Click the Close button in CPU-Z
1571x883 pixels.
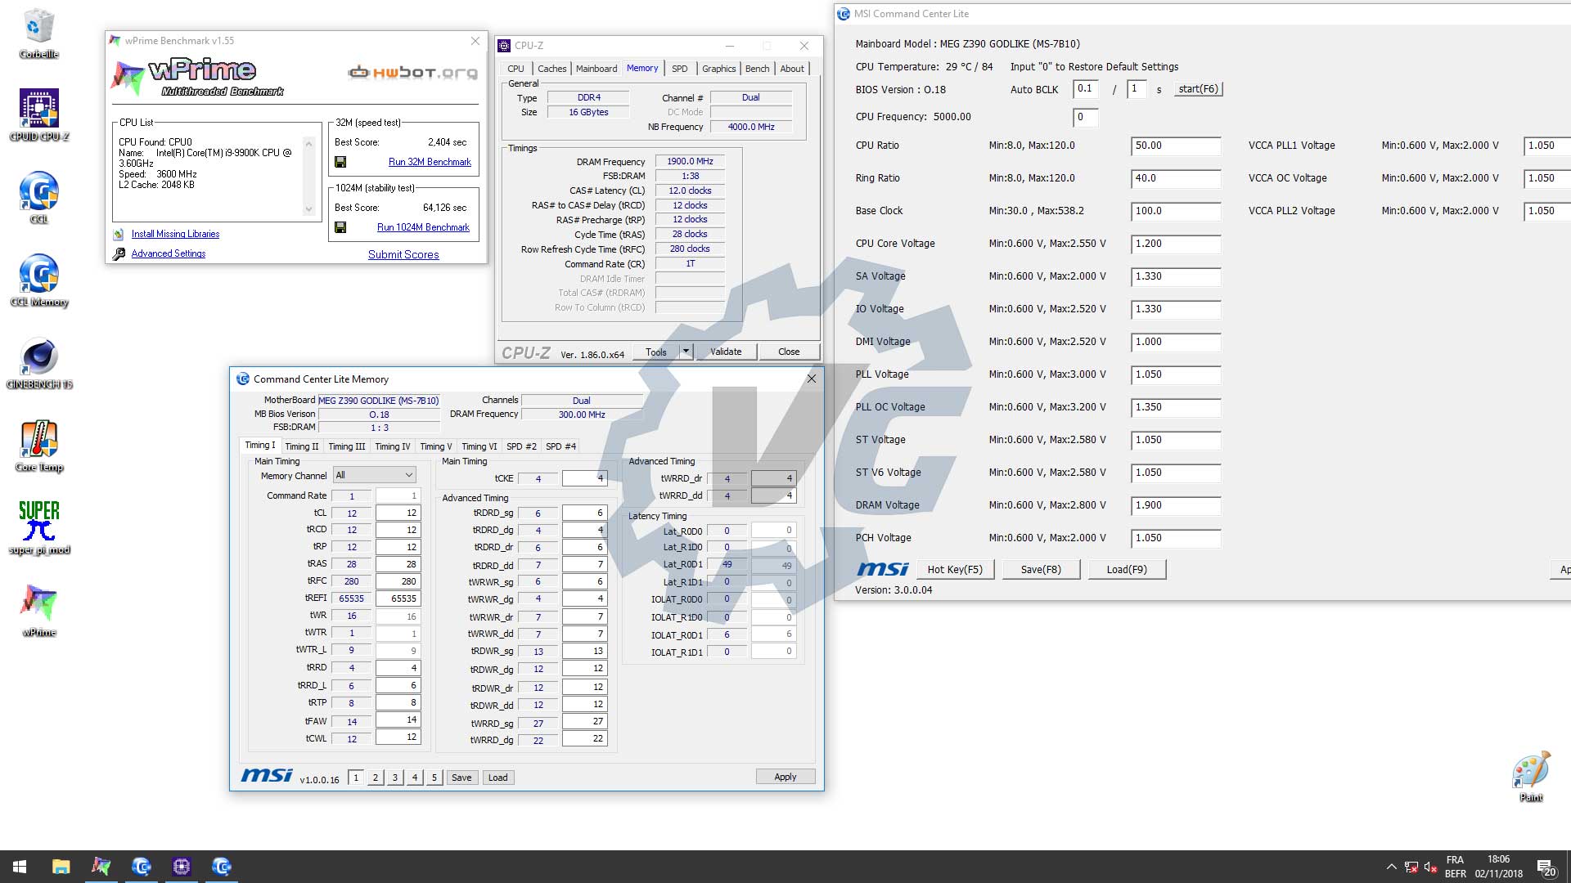[789, 352]
